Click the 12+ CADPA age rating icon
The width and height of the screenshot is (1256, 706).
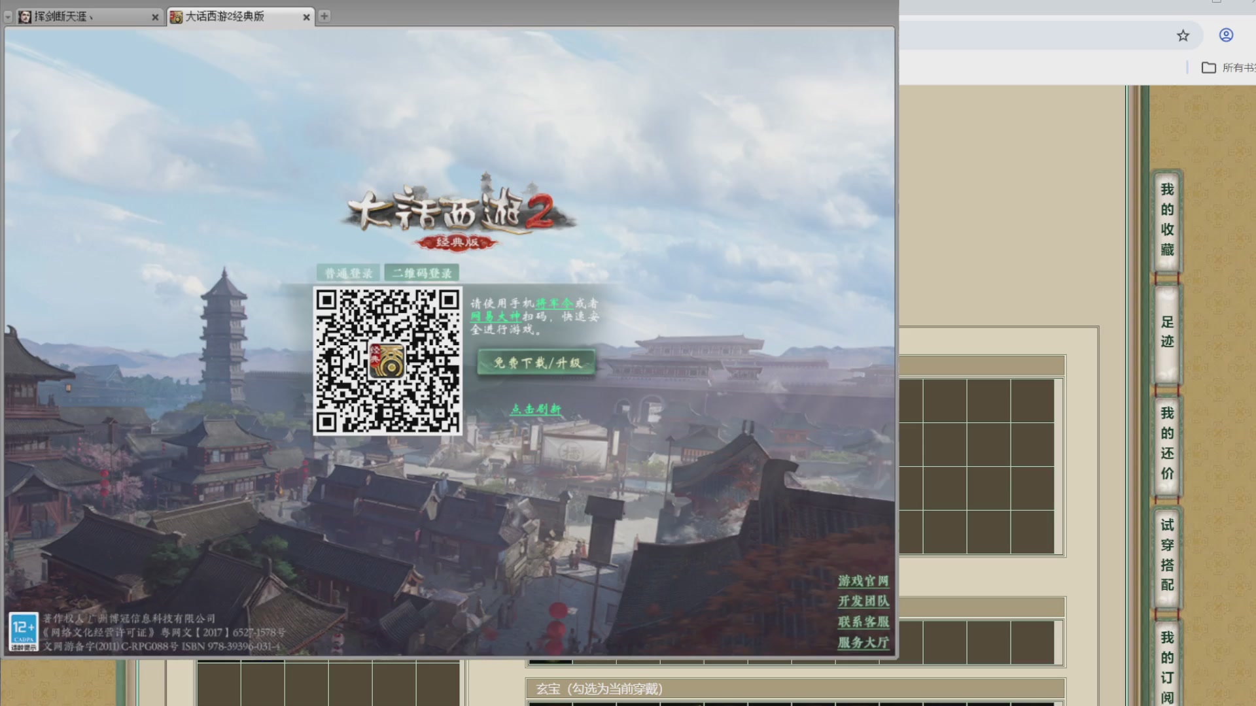(x=24, y=631)
